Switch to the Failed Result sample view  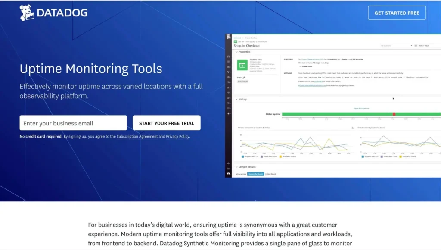270,174
